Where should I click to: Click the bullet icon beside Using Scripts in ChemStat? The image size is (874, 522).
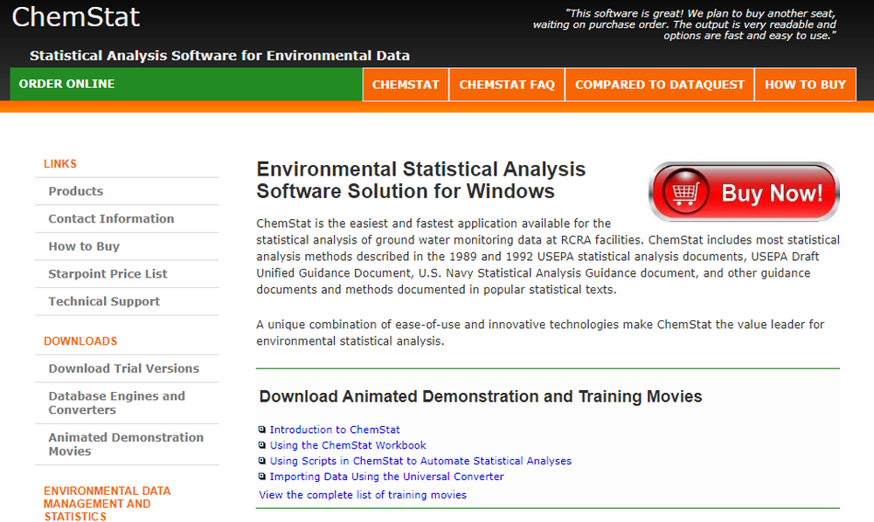[x=262, y=460]
